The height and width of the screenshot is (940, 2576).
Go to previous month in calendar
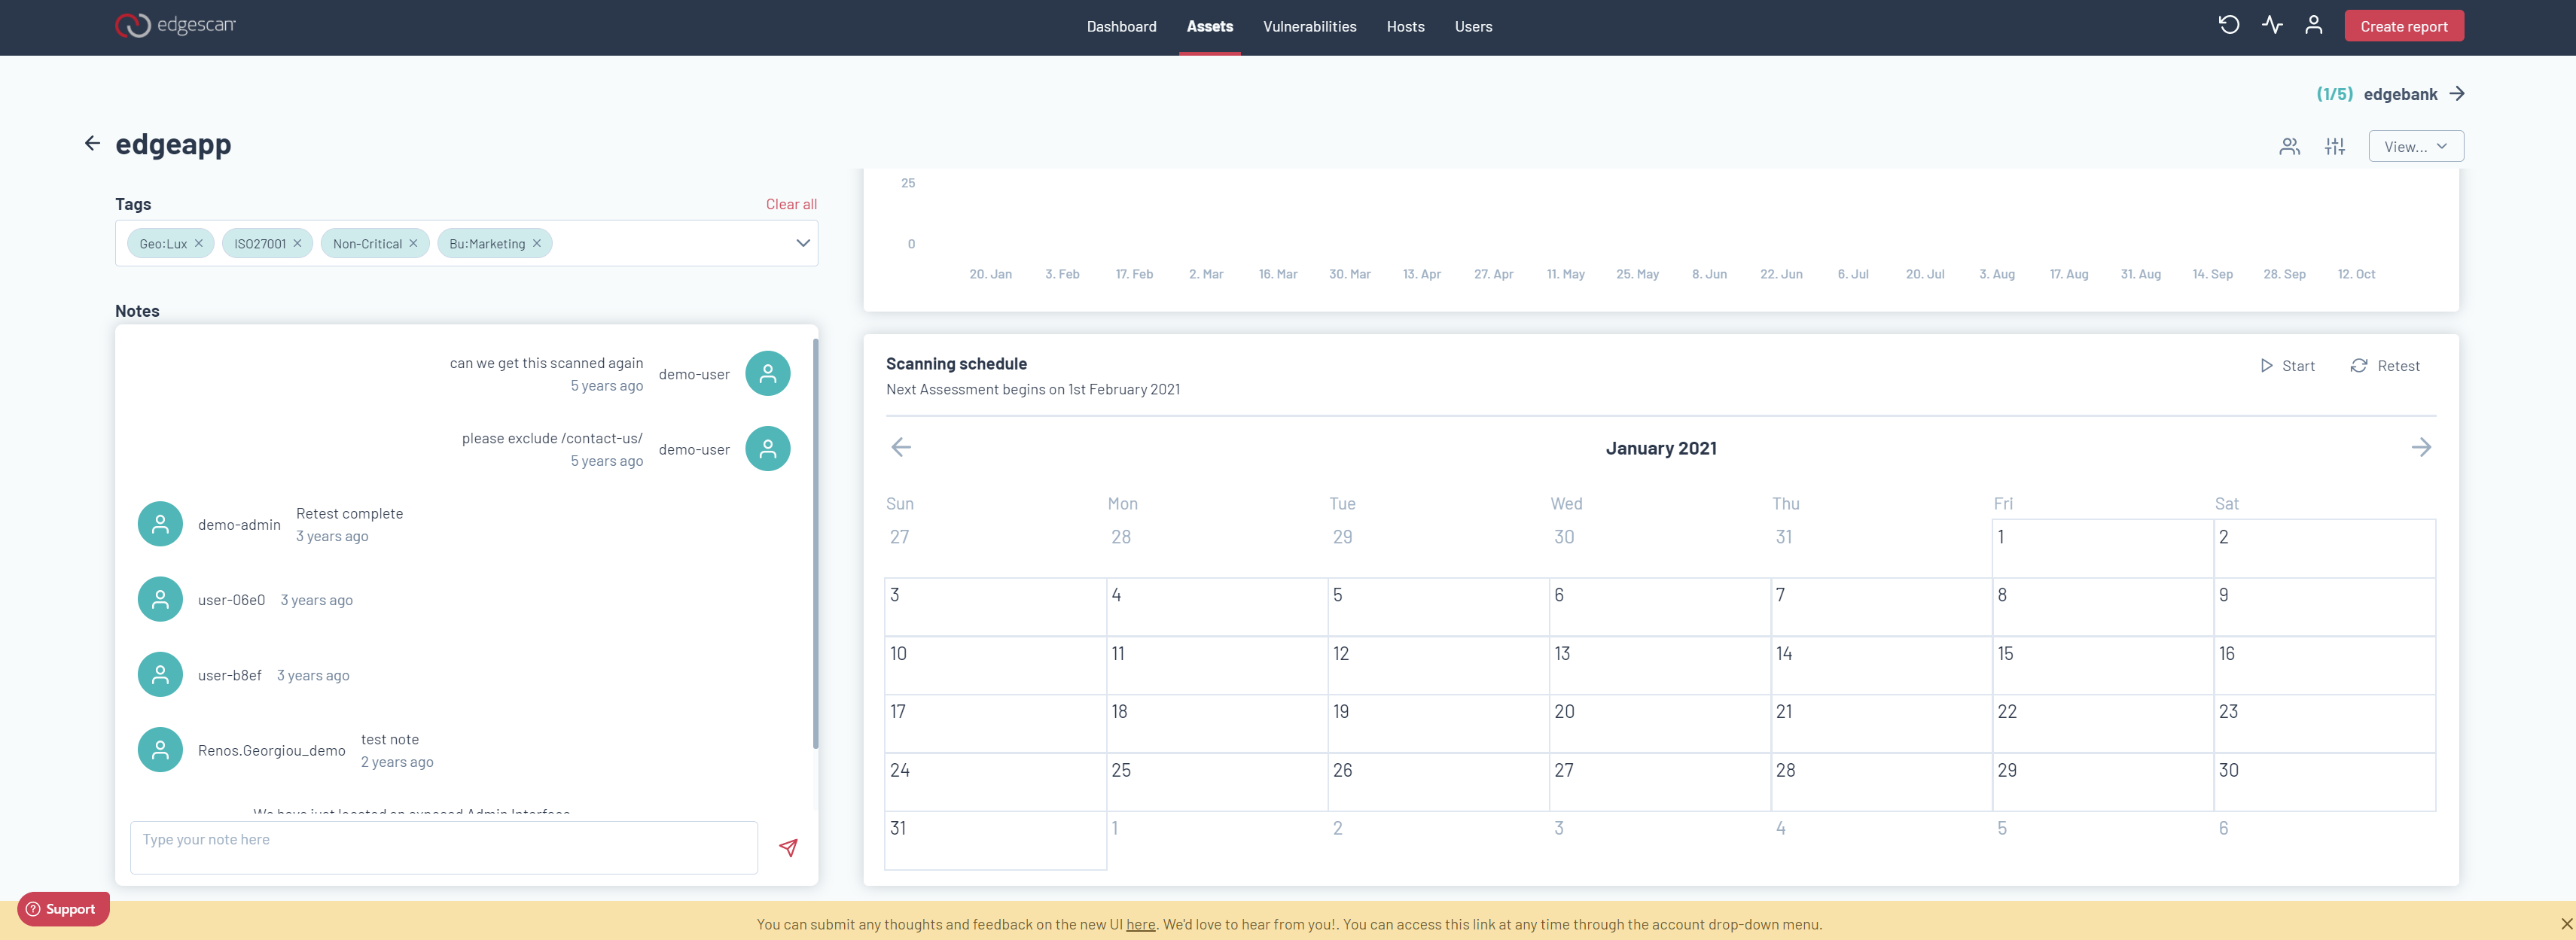click(x=901, y=447)
